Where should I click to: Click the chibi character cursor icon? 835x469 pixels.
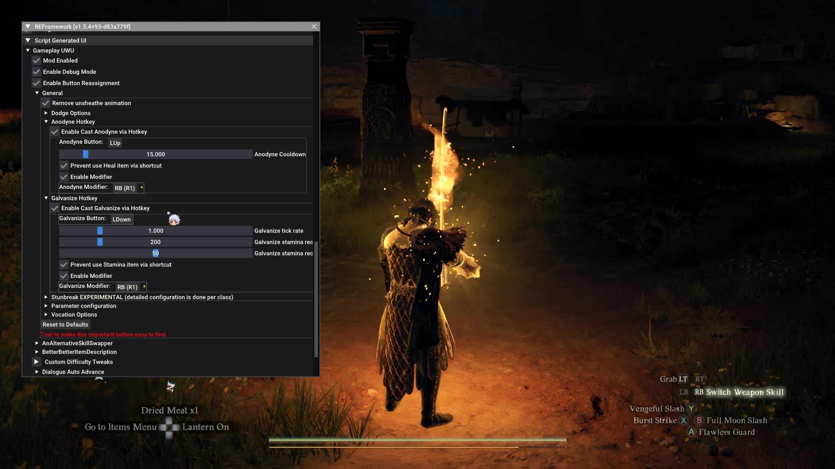point(174,220)
